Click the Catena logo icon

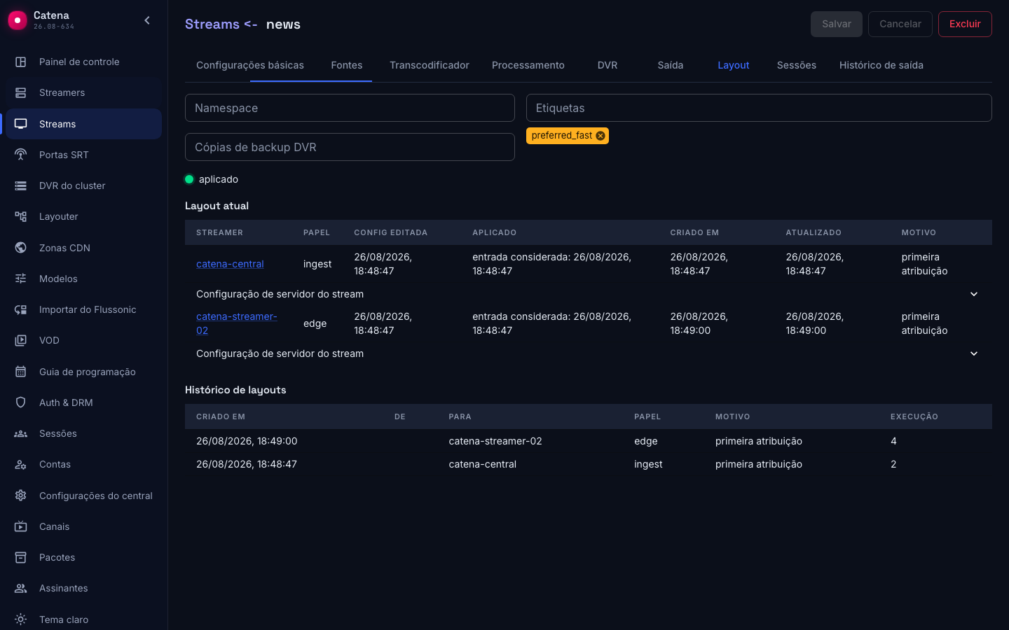click(x=17, y=20)
